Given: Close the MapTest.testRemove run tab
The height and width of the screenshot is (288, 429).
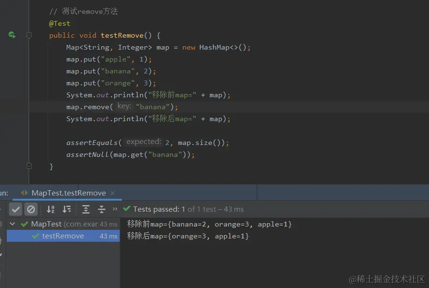Looking at the screenshot, I should (x=113, y=193).
